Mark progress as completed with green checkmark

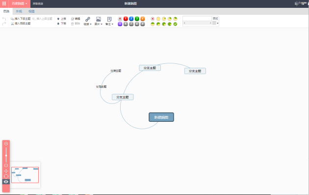point(175,24)
